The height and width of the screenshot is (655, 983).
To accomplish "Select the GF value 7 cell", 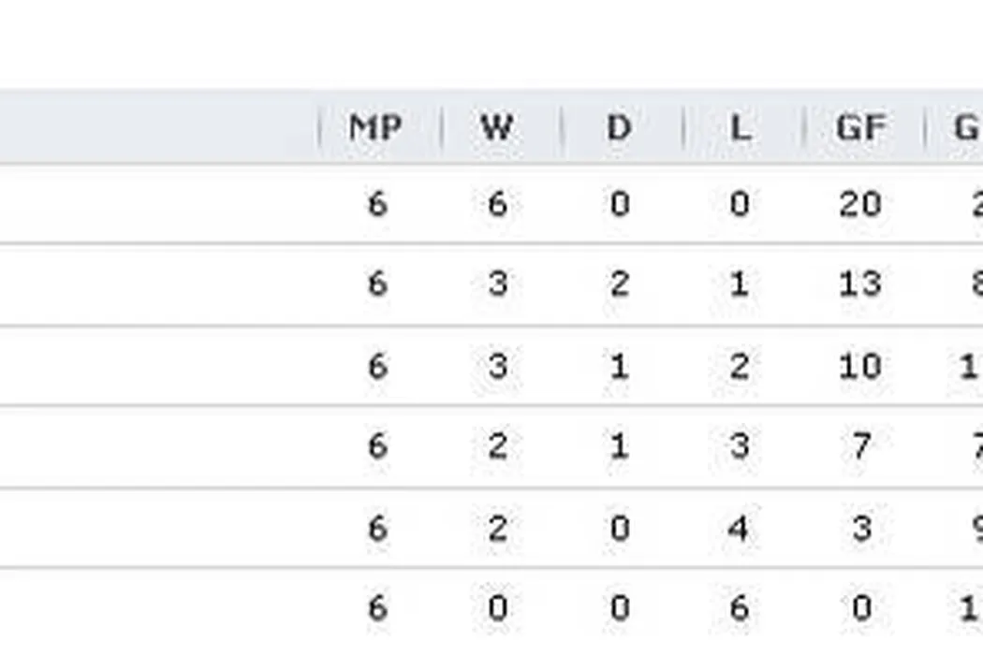I will click(x=859, y=446).
